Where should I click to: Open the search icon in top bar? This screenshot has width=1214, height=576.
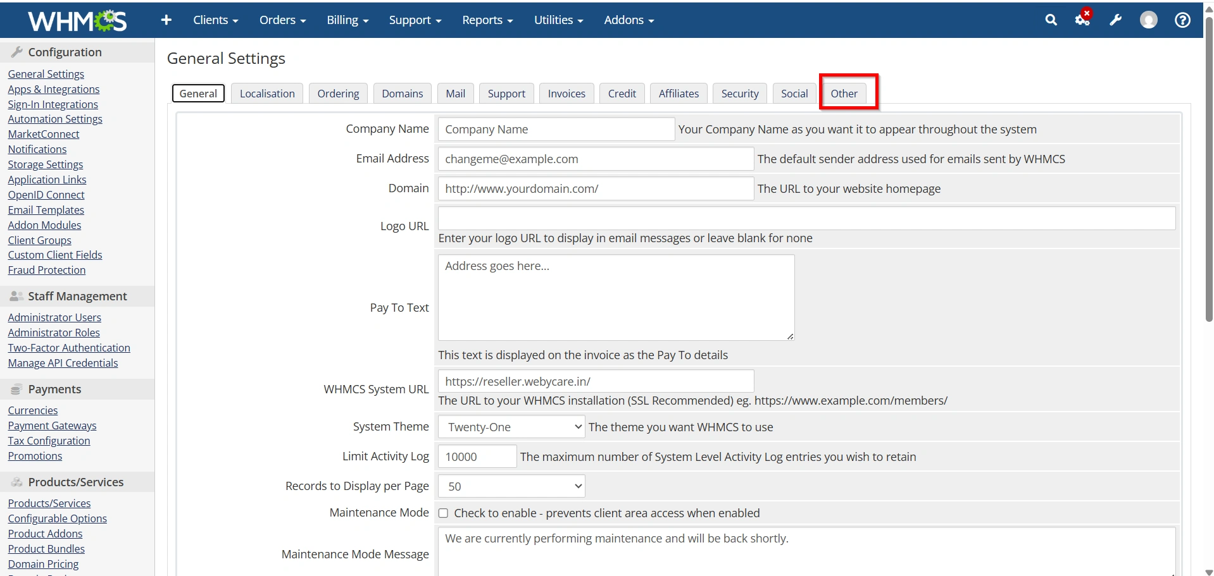(x=1051, y=20)
